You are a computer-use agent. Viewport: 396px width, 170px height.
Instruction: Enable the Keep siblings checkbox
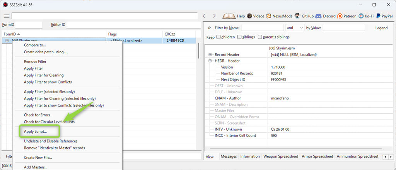239,37
